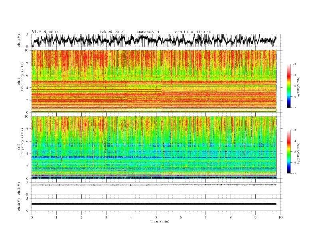Click the ch.2 colorbar "log(PSD)(V²/Hz)" label

[299, 153]
